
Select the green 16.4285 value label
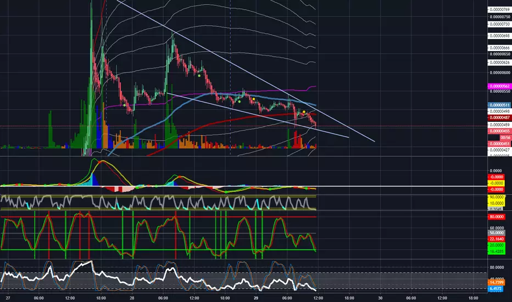(496, 251)
